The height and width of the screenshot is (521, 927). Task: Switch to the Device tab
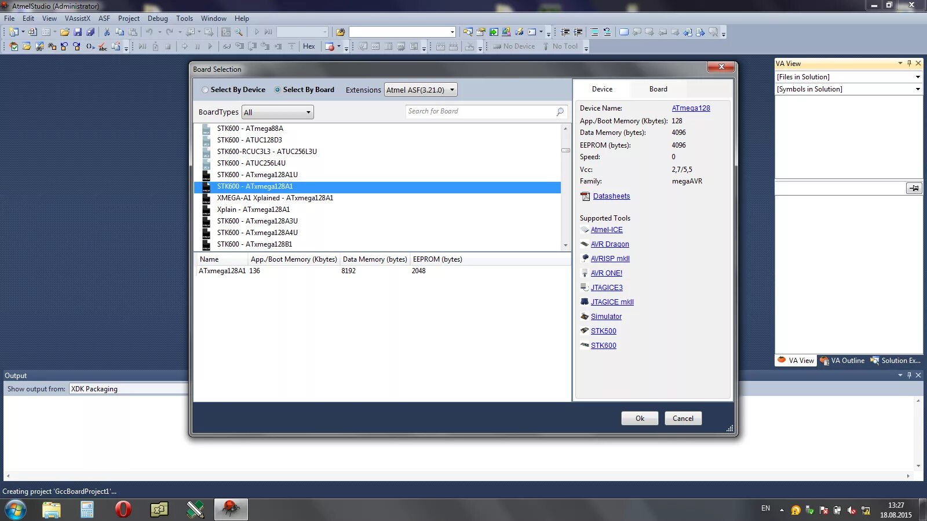[602, 89]
